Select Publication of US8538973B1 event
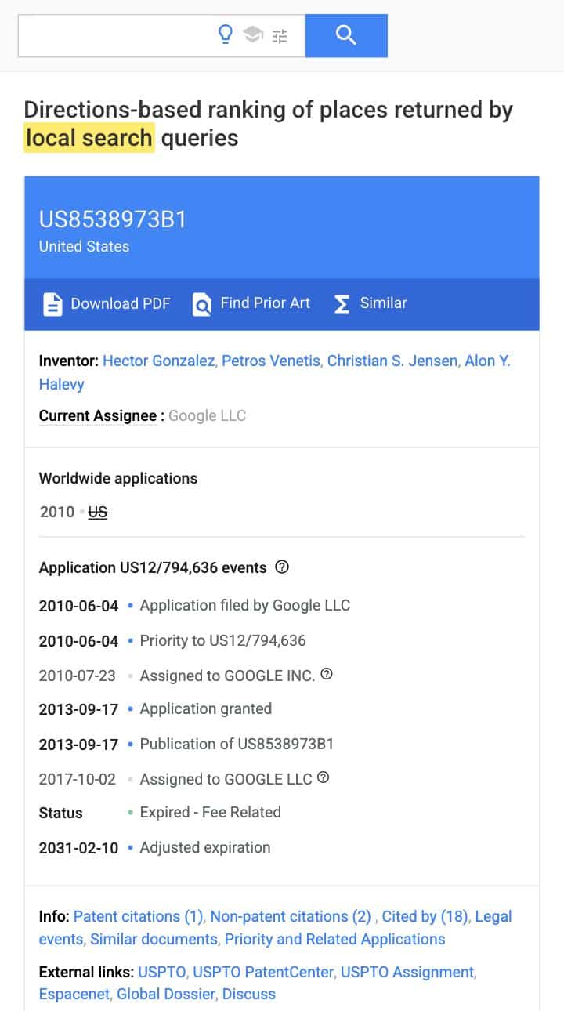 (x=237, y=744)
